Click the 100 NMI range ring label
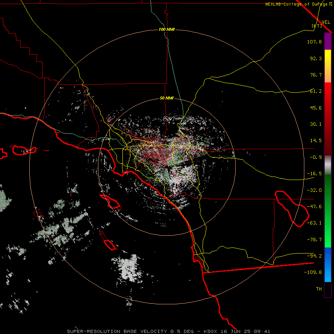Screen dimensions: 334x334 click(167, 29)
